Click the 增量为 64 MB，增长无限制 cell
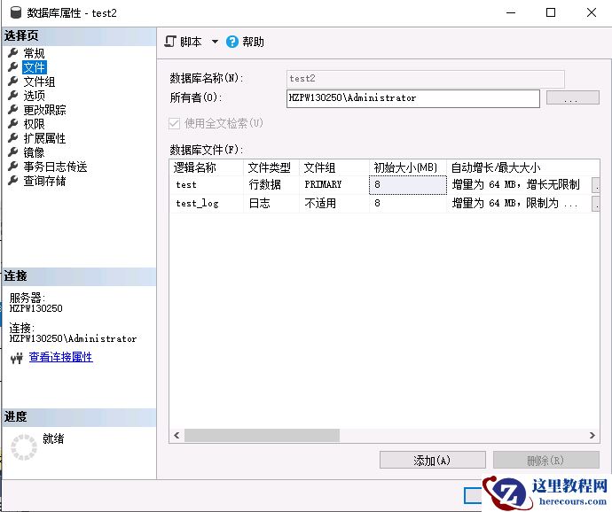 pyautogui.click(x=519, y=185)
